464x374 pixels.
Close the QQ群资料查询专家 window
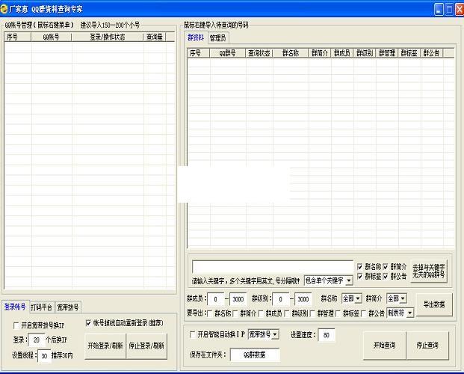[x=459, y=9]
